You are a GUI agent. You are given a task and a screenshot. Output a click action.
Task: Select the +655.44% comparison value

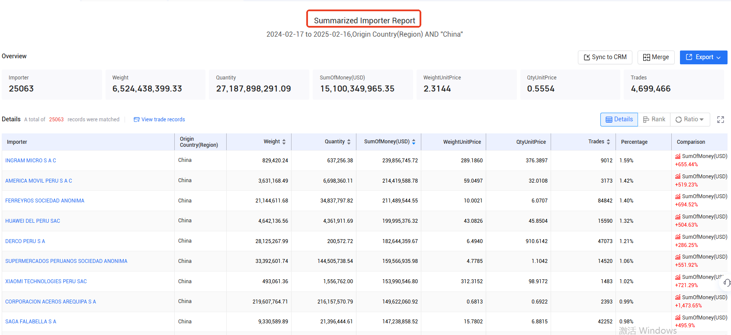tap(686, 164)
